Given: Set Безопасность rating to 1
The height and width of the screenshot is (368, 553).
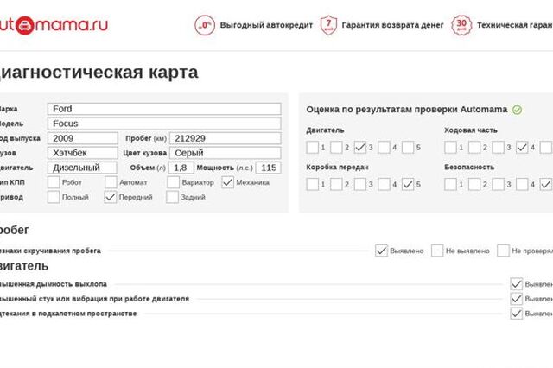Looking at the screenshot, I should click(450, 184).
